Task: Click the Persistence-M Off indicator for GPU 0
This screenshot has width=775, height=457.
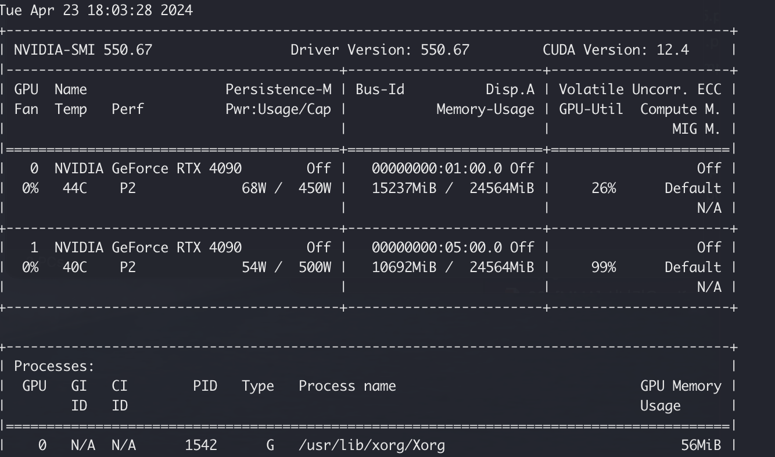Action: click(320, 168)
